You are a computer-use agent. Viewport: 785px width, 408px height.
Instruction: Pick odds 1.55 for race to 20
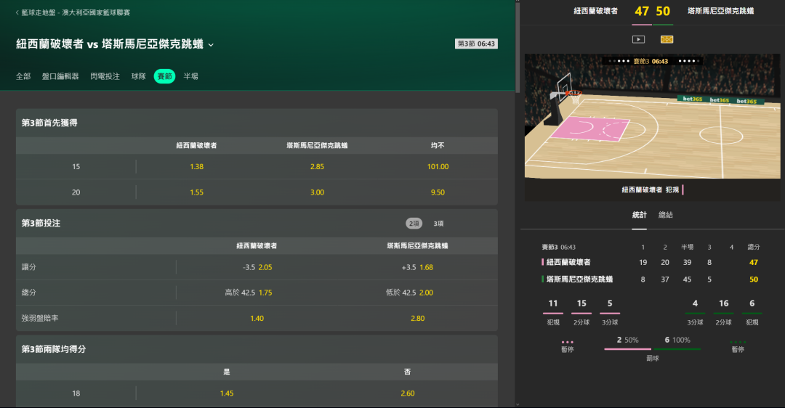click(197, 192)
